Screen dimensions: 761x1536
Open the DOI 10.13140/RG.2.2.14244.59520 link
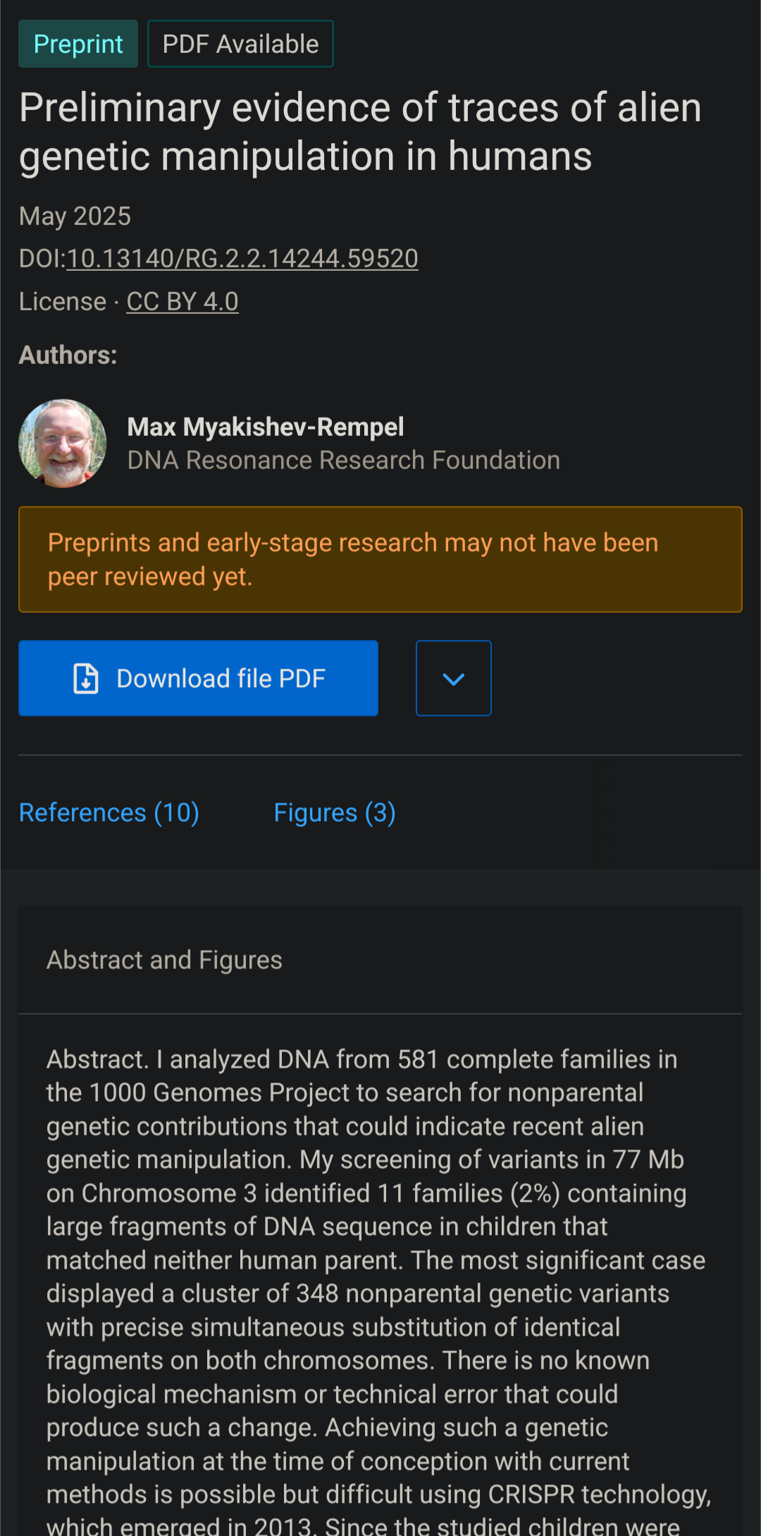tap(242, 259)
